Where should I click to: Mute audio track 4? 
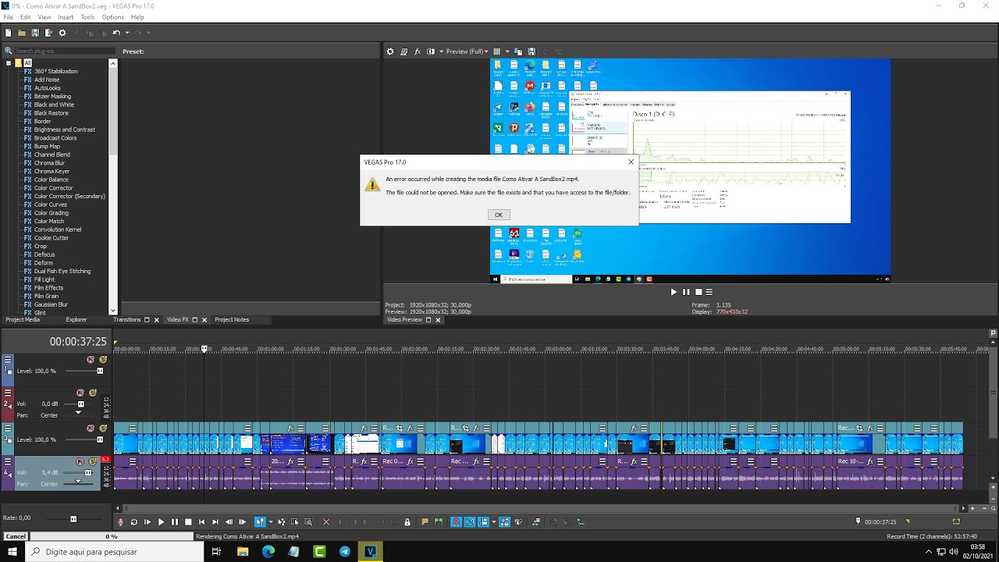[80, 461]
